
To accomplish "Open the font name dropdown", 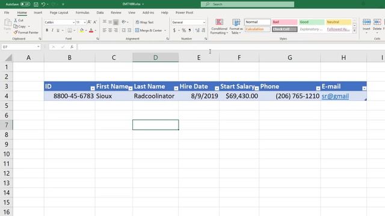I will click(x=73, y=22).
